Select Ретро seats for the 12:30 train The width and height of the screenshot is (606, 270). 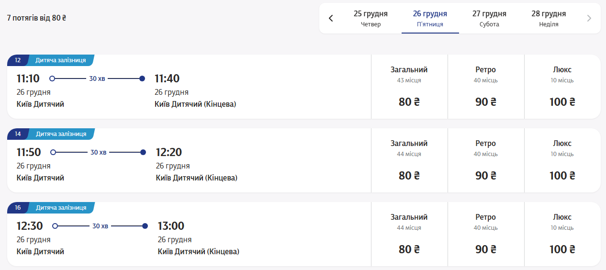486,234
